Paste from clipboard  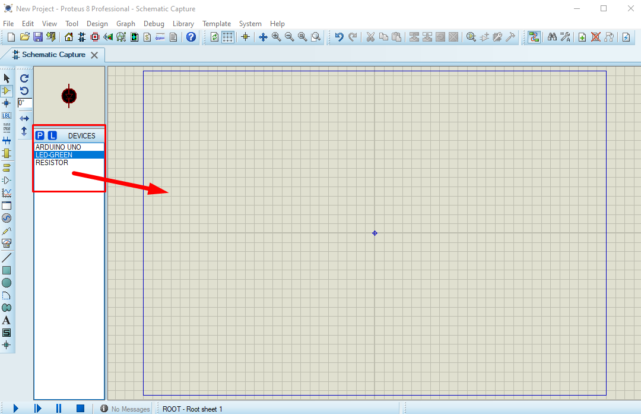[396, 37]
